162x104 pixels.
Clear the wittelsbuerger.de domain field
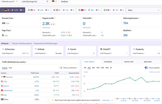(47, 1)
